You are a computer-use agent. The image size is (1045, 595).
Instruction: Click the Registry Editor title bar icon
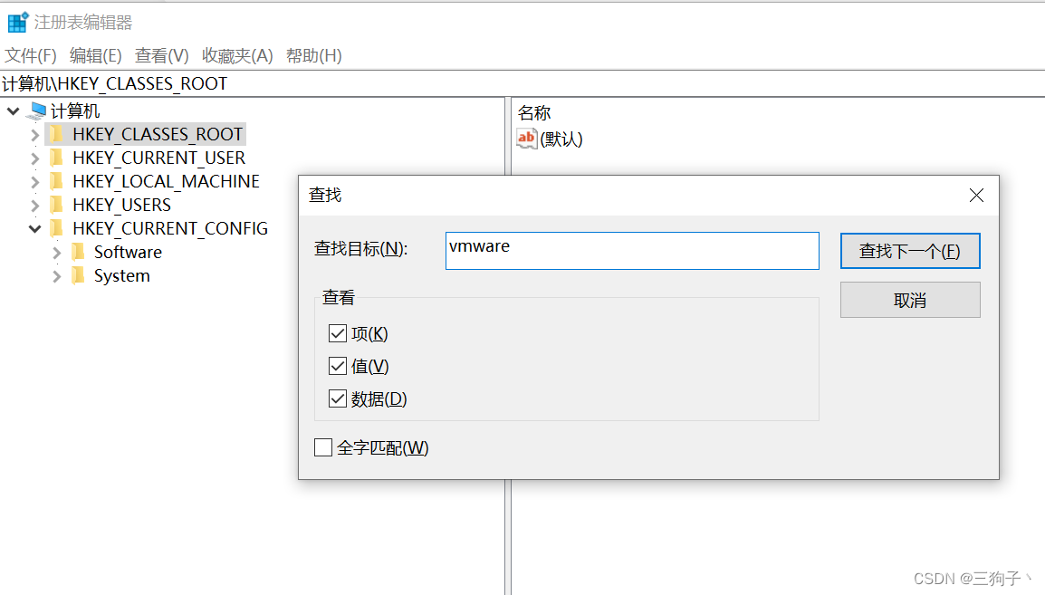(x=16, y=21)
